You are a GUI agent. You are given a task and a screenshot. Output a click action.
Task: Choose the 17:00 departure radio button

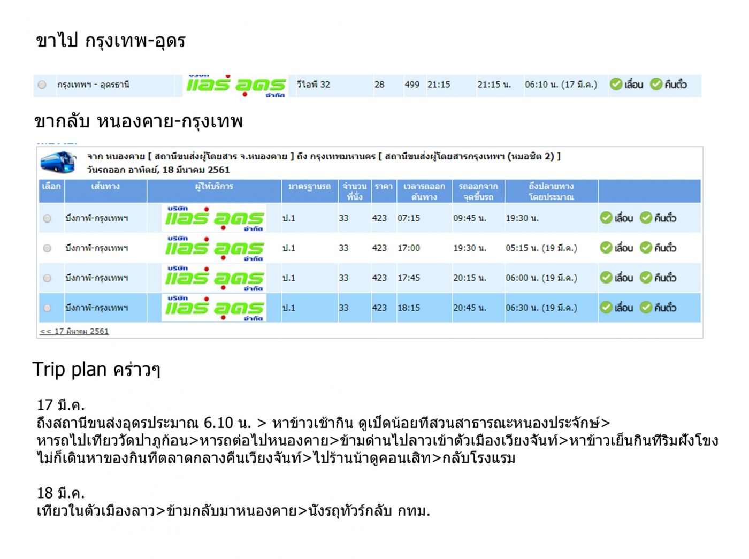point(48,248)
